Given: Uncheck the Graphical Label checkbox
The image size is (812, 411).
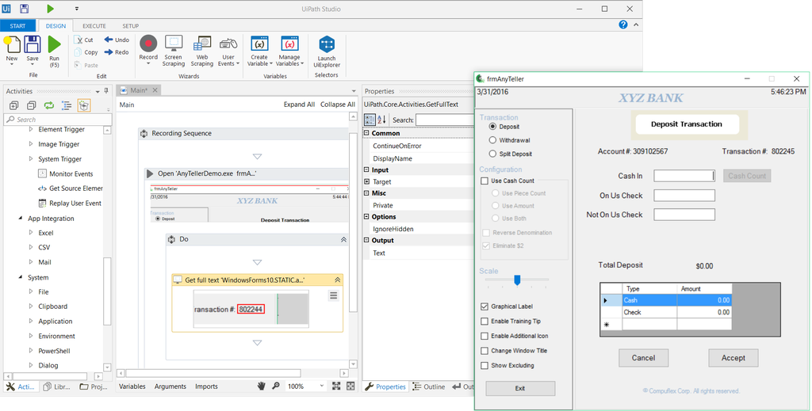Looking at the screenshot, I should (485, 306).
